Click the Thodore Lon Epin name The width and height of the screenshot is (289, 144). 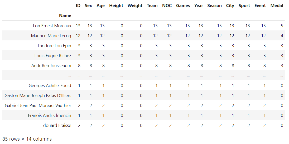pyautogui.click(x=54, y=46)
